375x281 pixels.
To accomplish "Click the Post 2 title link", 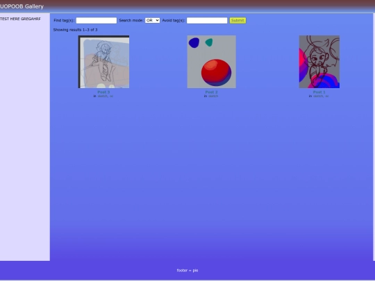I will tap(211, 92).
